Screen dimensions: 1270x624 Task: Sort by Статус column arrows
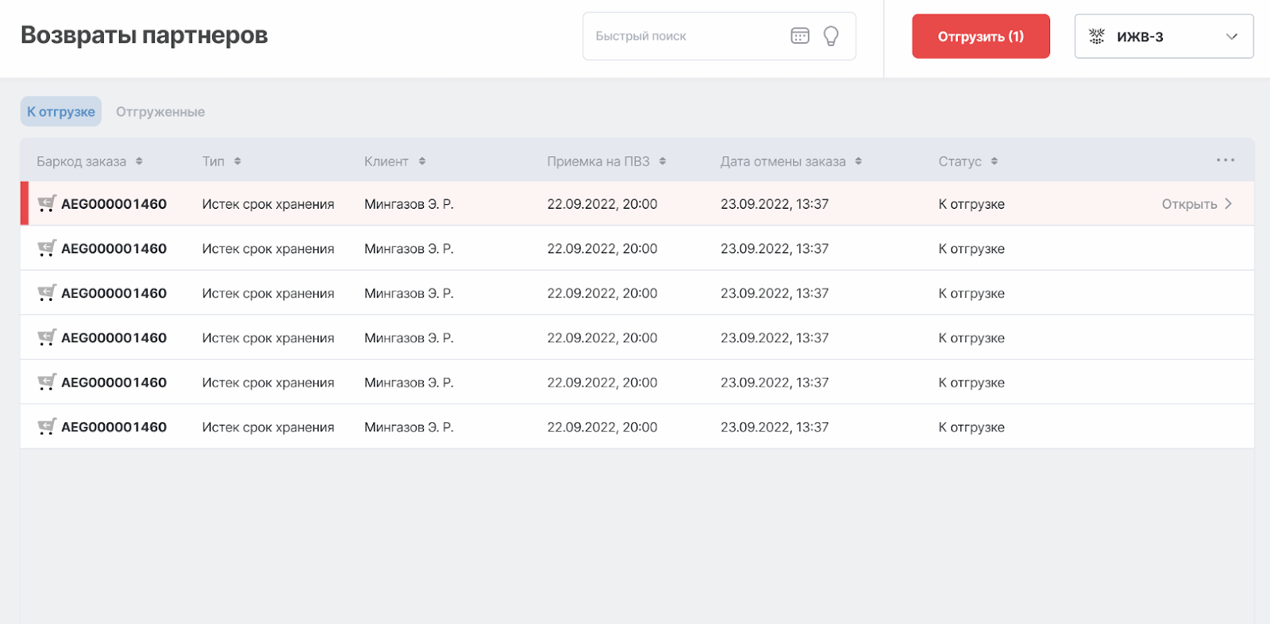pos(994,161)
